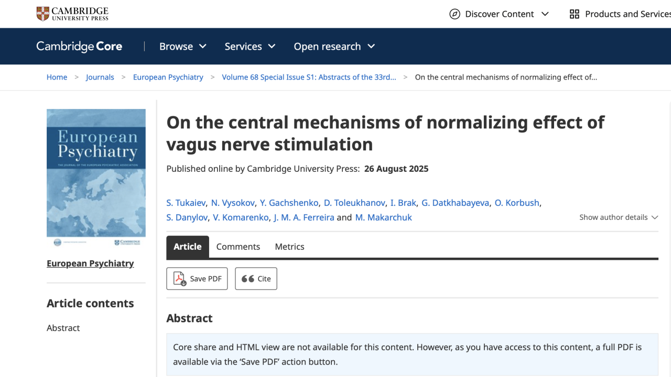The image size is (671, 377).
Task: Open the Browse dropdown menu
Action: [182, 47]
